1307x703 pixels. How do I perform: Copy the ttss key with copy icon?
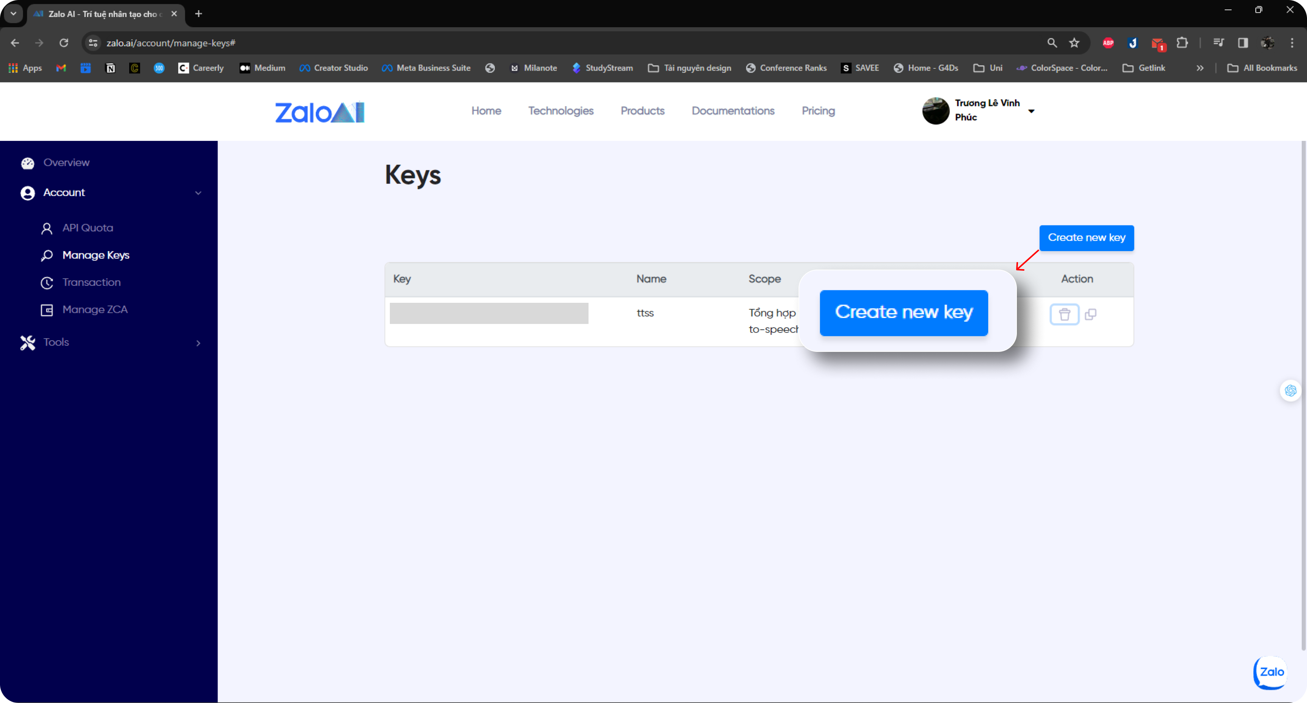(x=1090, y=314)
